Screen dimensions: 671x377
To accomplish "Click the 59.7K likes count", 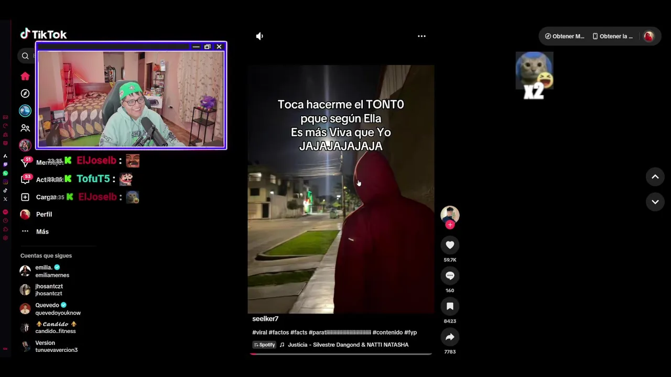I will [450, 260].
